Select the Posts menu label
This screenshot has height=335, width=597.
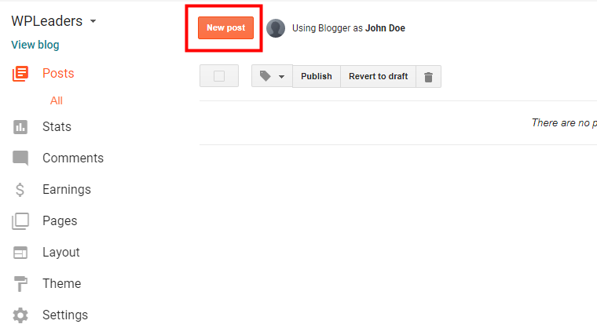[58, 74]
